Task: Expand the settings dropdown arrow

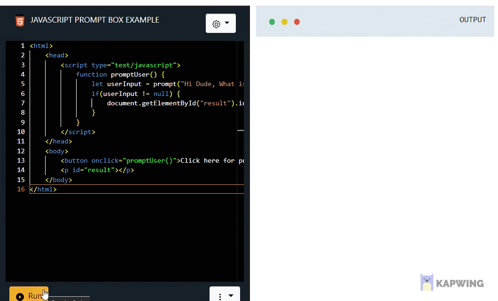Action: coord(226,24)
